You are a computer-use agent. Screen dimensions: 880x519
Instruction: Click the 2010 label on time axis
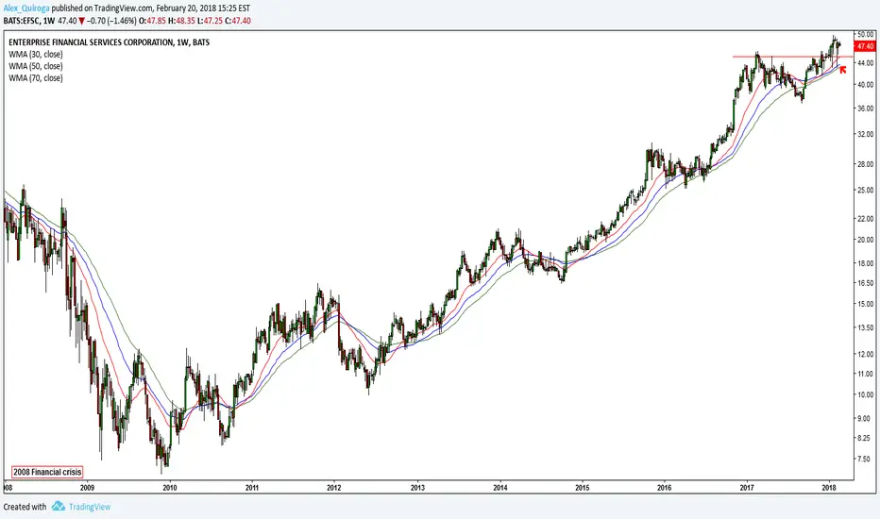point(170,488)
